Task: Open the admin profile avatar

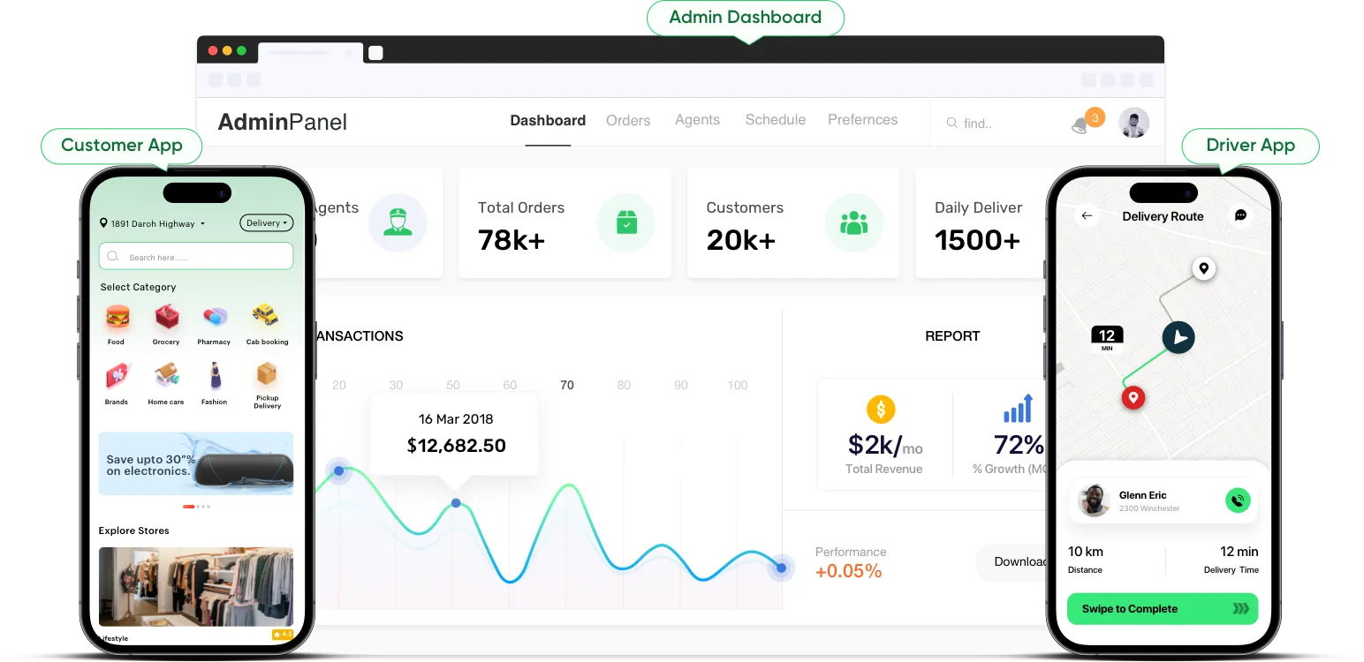Action: [x=1133, y=123]
